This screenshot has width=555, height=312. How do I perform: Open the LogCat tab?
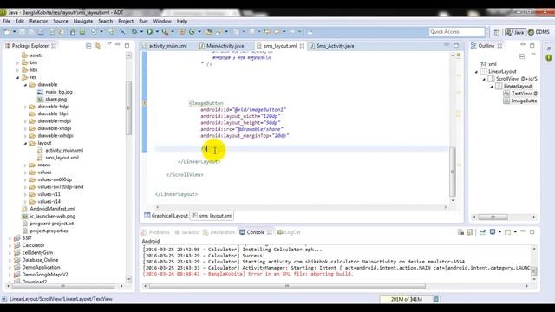tap(289, 232)
